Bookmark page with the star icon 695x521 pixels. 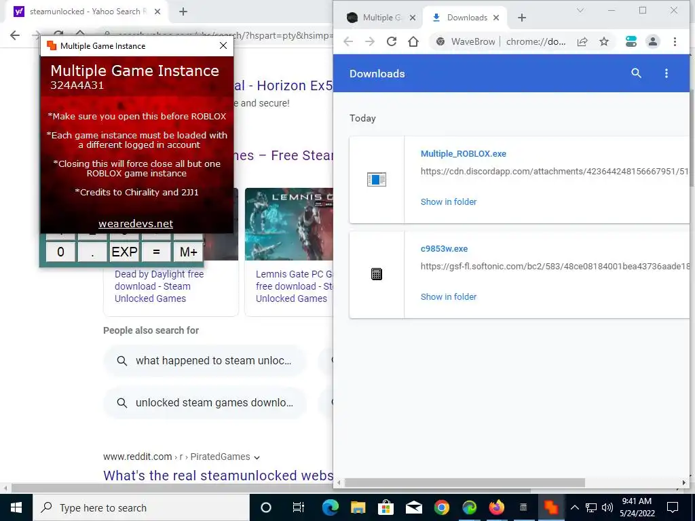[x=603, y=41]
